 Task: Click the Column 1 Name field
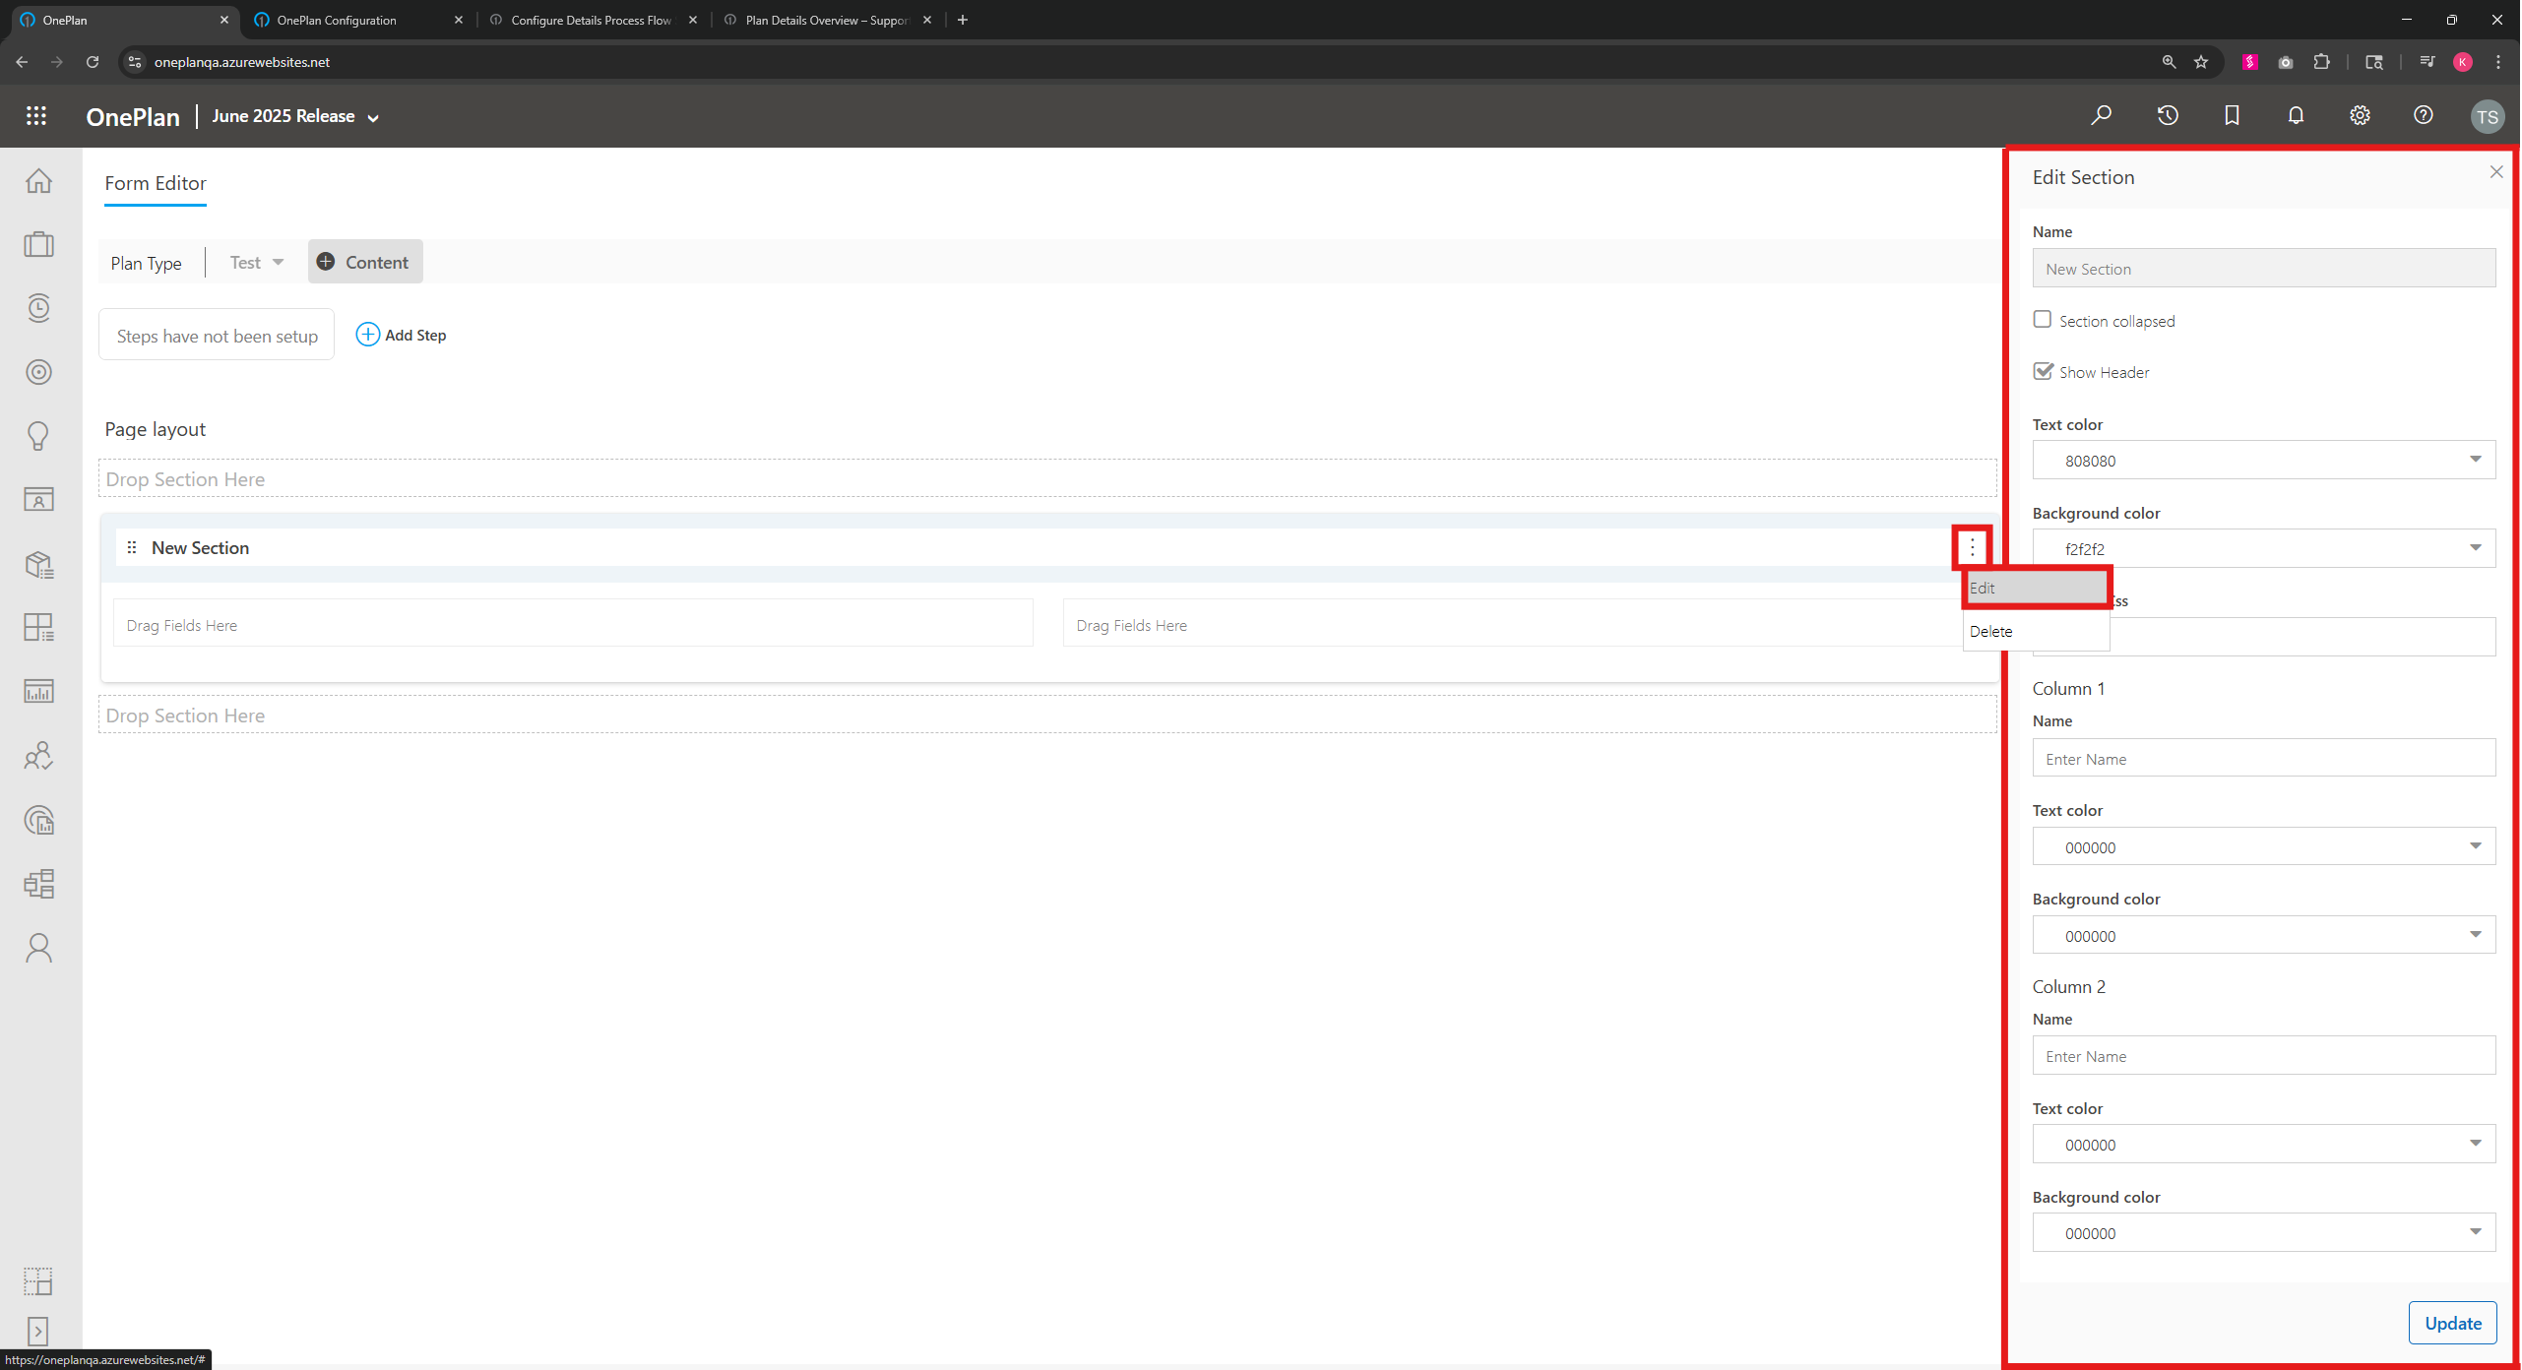(x=2264, y=759)
